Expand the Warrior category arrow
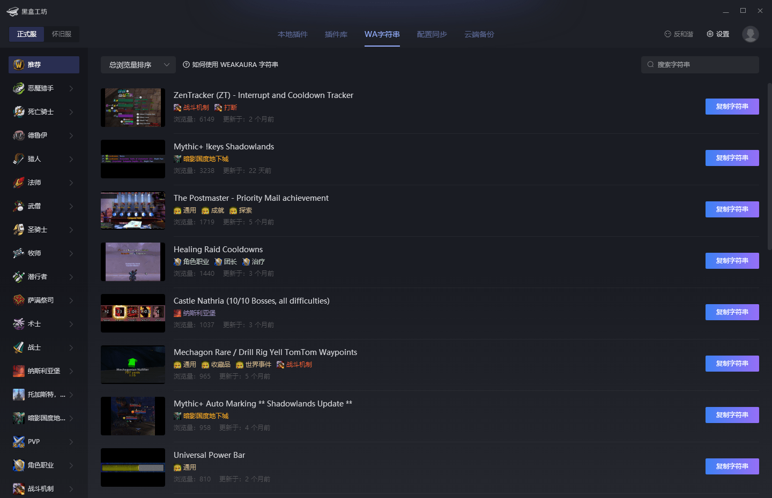 [71, 348]
